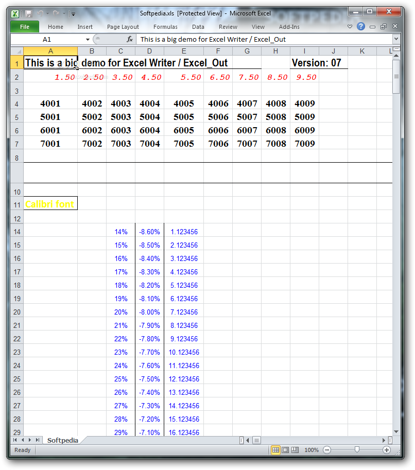The width and height of the screenshot is (415, 470).
Task: Click the split box above vertical scrollbar
Action: point(396,48)
